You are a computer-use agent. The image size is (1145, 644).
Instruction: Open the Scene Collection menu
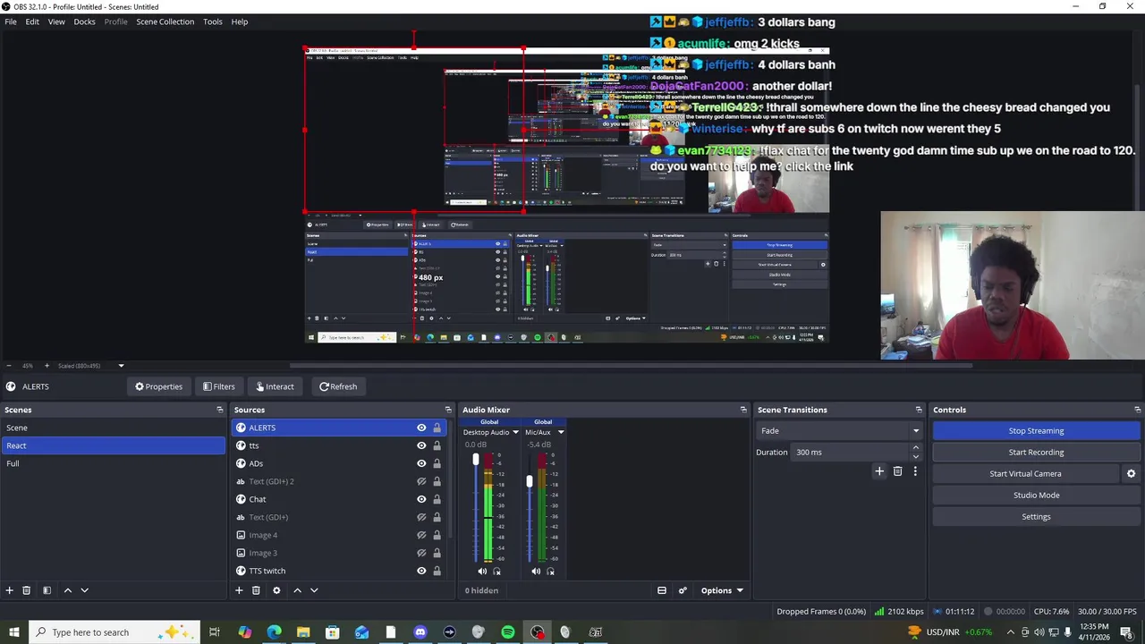165,21
